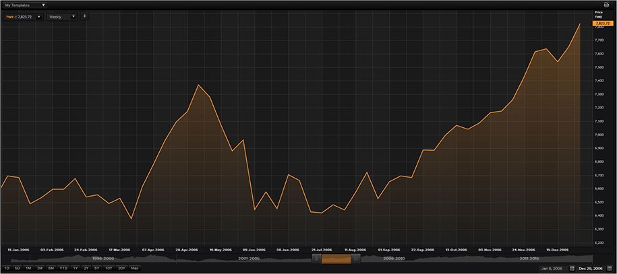This screenshot has width=617, height=274.
Task: Click the print icon at top right
Action: coord(606,5)
